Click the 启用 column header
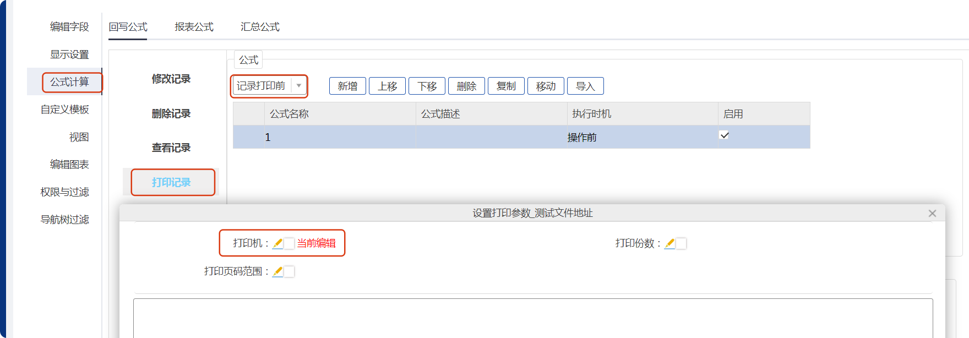This screenshot has height=338, width=969. point(764,114)
